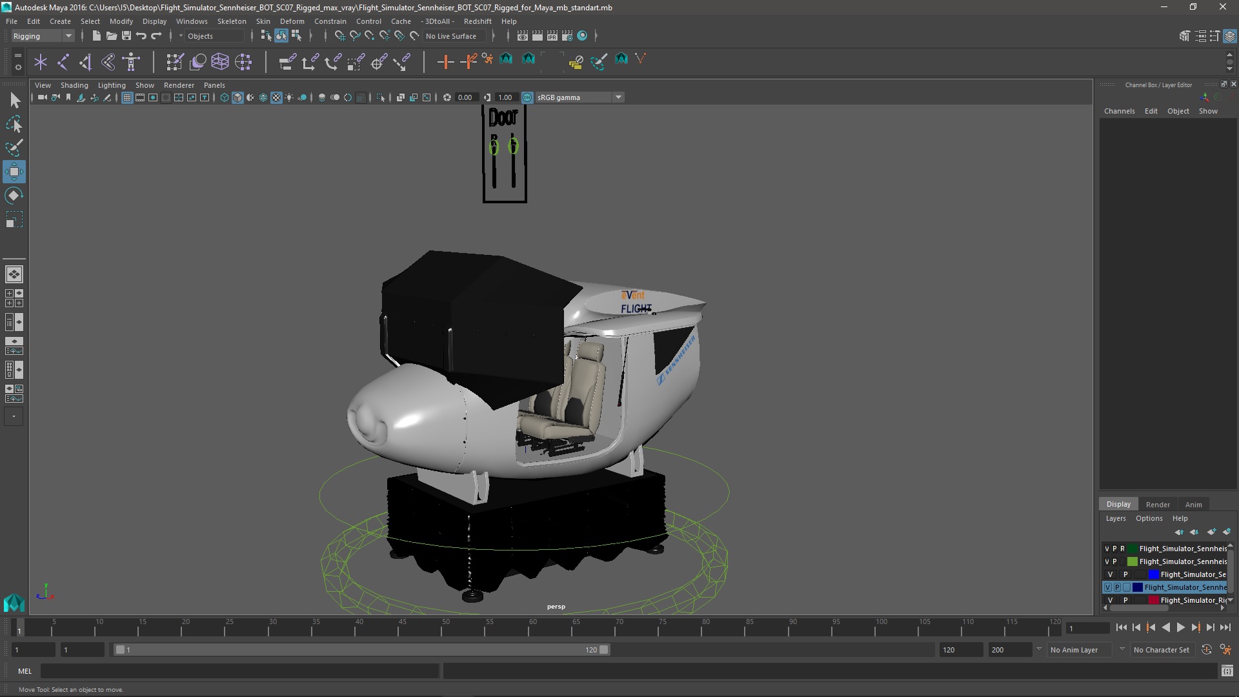Open the Display menu in viewport

pos(154,21)
